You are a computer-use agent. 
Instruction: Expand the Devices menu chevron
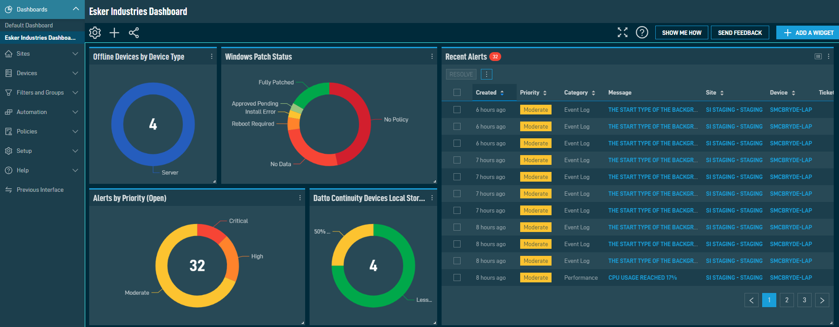coord(75,73)
